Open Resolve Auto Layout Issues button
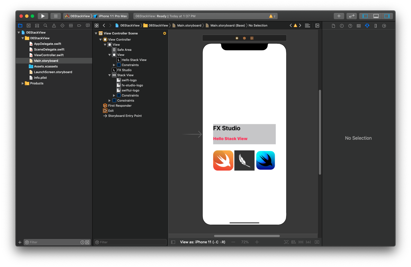This screenshot has width=411, height=267. point(308,242)
